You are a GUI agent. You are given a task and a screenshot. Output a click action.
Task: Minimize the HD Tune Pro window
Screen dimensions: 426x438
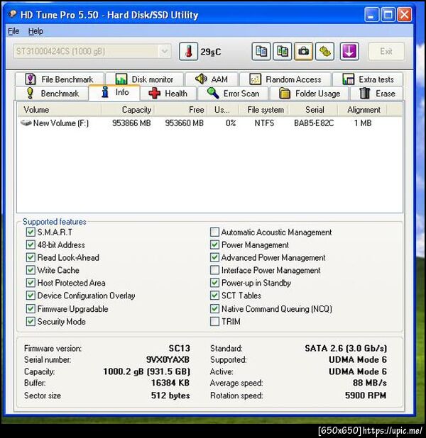[x=371, y=14]
